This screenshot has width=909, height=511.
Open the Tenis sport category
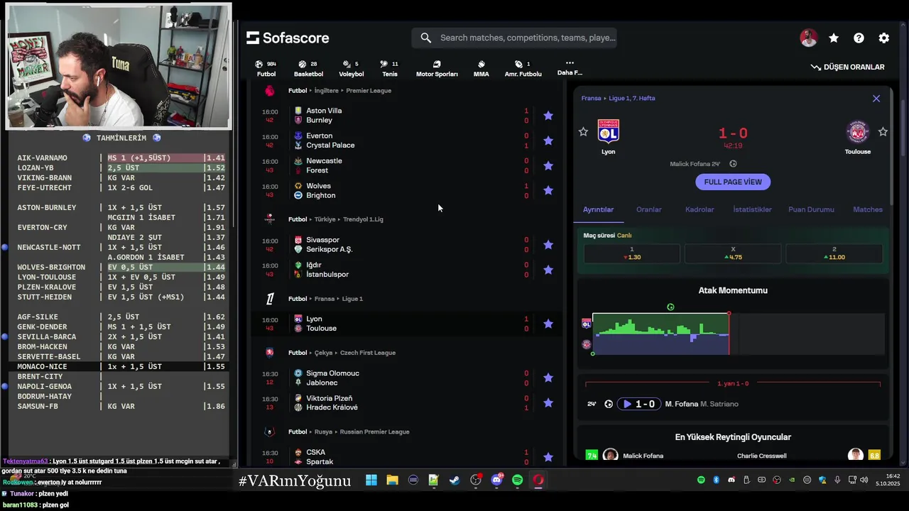390,68
